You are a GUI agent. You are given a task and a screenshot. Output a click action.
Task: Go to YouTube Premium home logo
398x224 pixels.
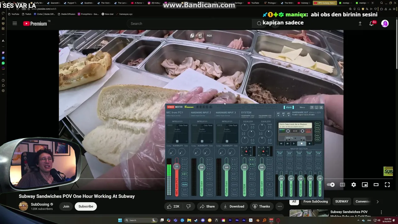[x=35, y=23]
